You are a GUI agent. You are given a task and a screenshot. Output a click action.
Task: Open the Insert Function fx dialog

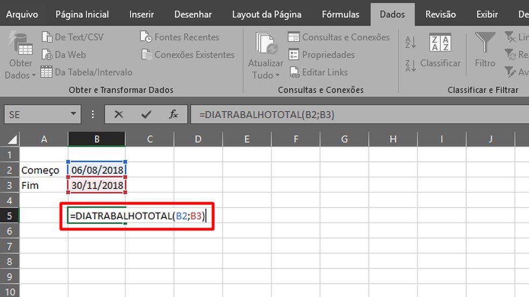pyautogui.click(x=174, y=115)
